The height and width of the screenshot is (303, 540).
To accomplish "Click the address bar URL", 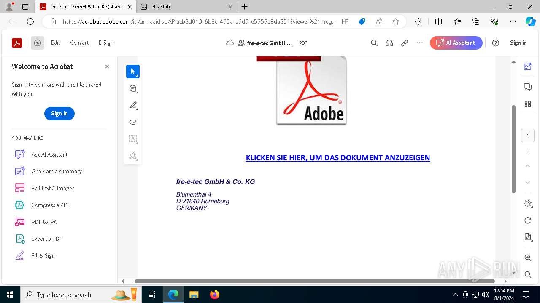I will (x=199, y=21).
